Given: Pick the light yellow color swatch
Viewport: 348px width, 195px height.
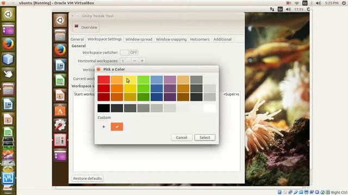Looking at the screenshot, I should [130, 80].
